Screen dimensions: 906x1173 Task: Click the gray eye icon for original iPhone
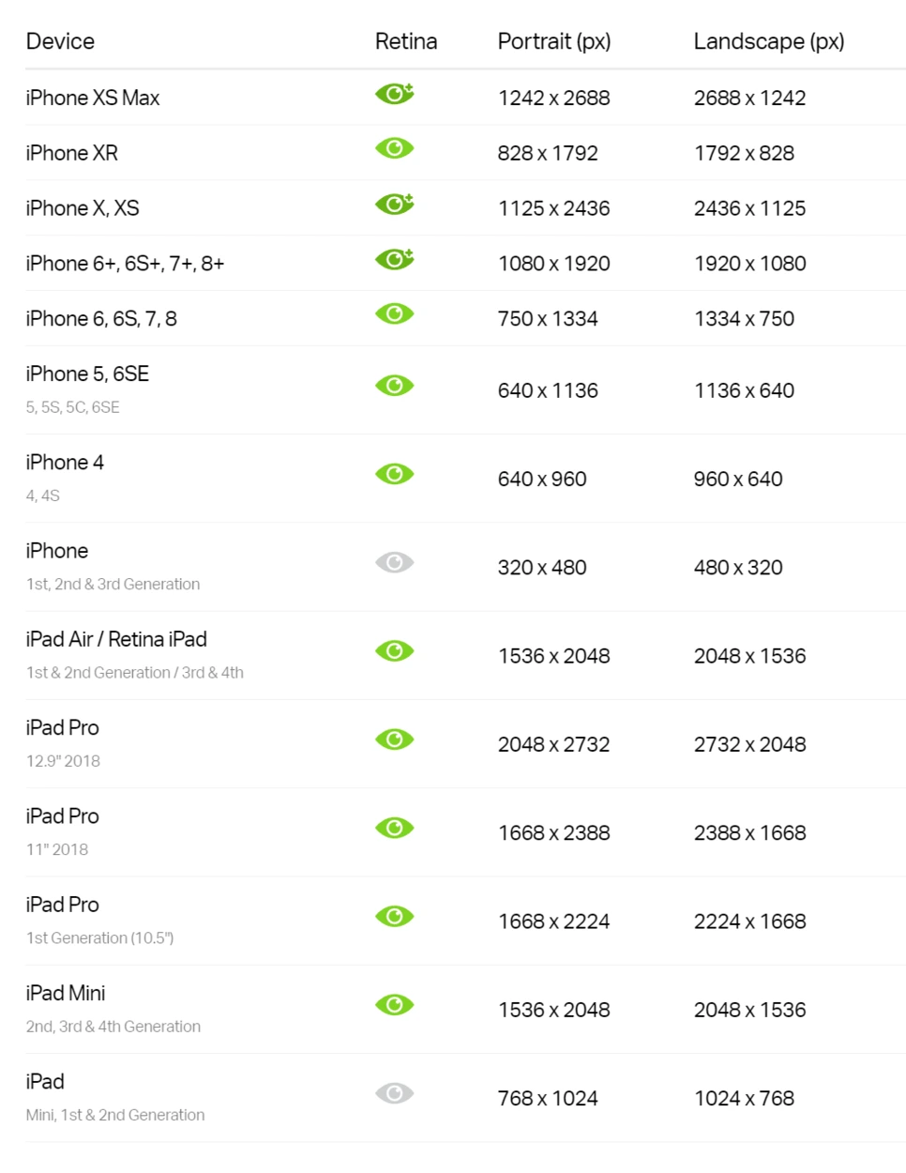pos(395,562)
